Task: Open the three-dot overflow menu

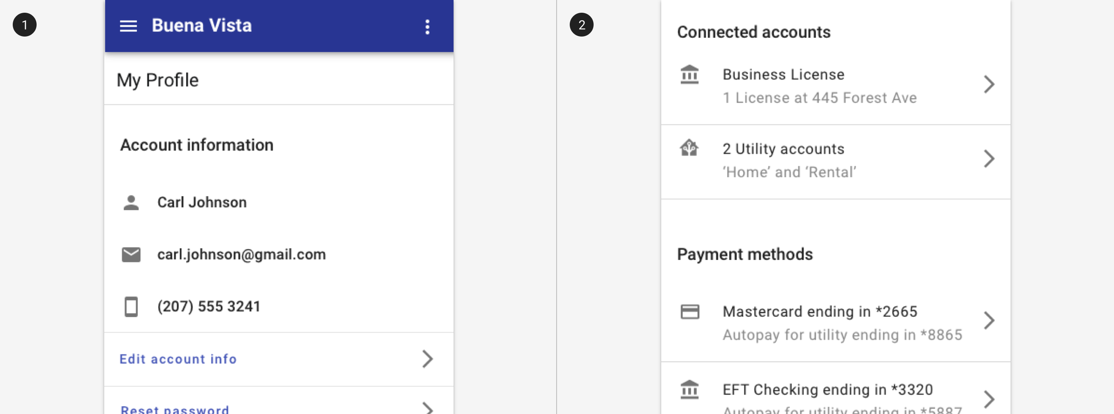Action: 427,27
